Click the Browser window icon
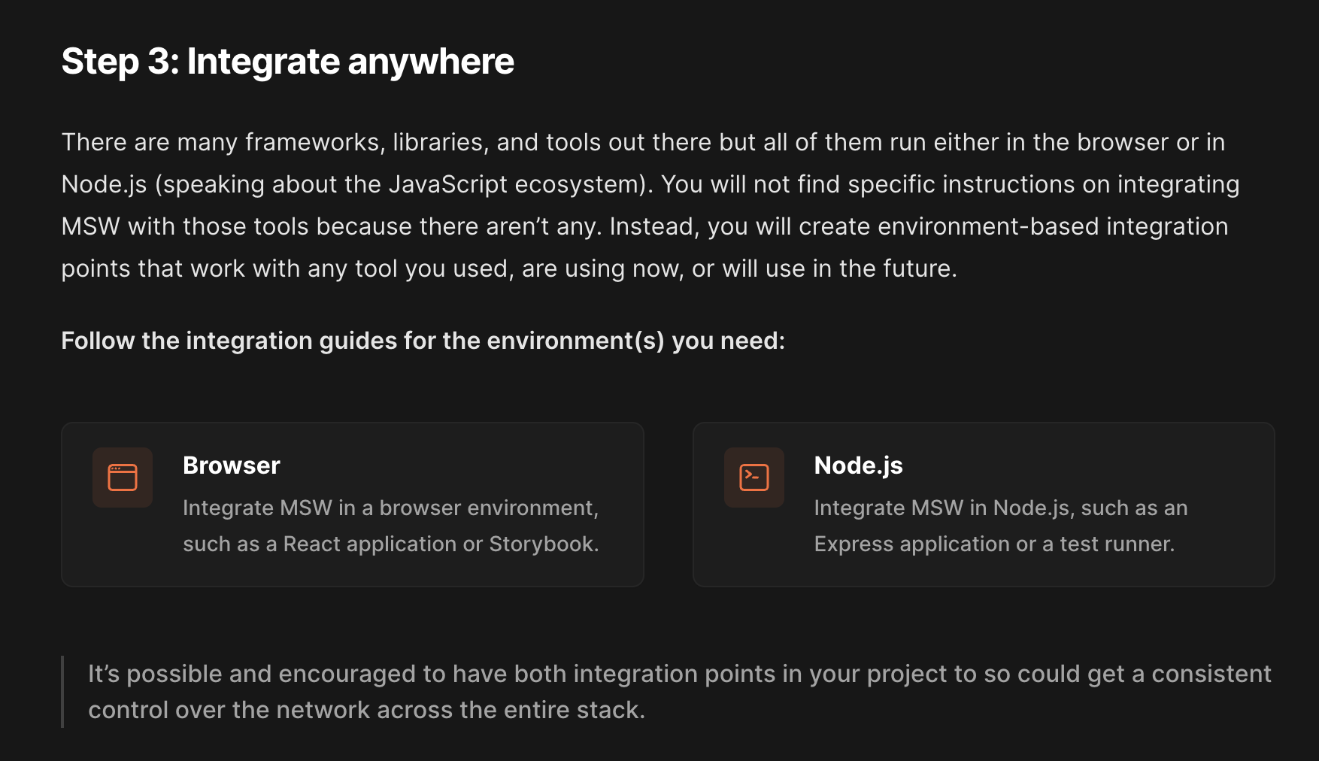Screen dimensions: 1319x761 pyautogui.click(x=123, y=478)
